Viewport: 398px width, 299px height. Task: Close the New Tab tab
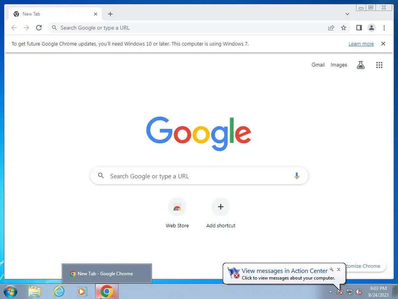click(96, 14)
